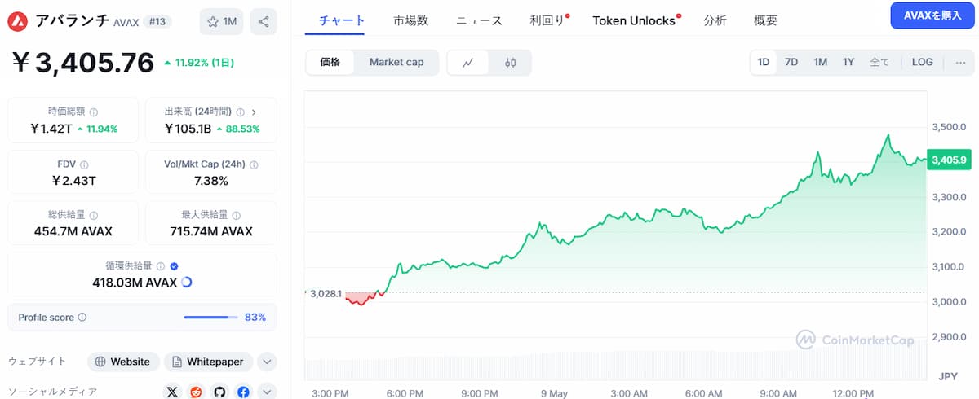Screen dimensions: 979x399
Task: Toggle the LOG scale on the chart
Action: (923, 62)
